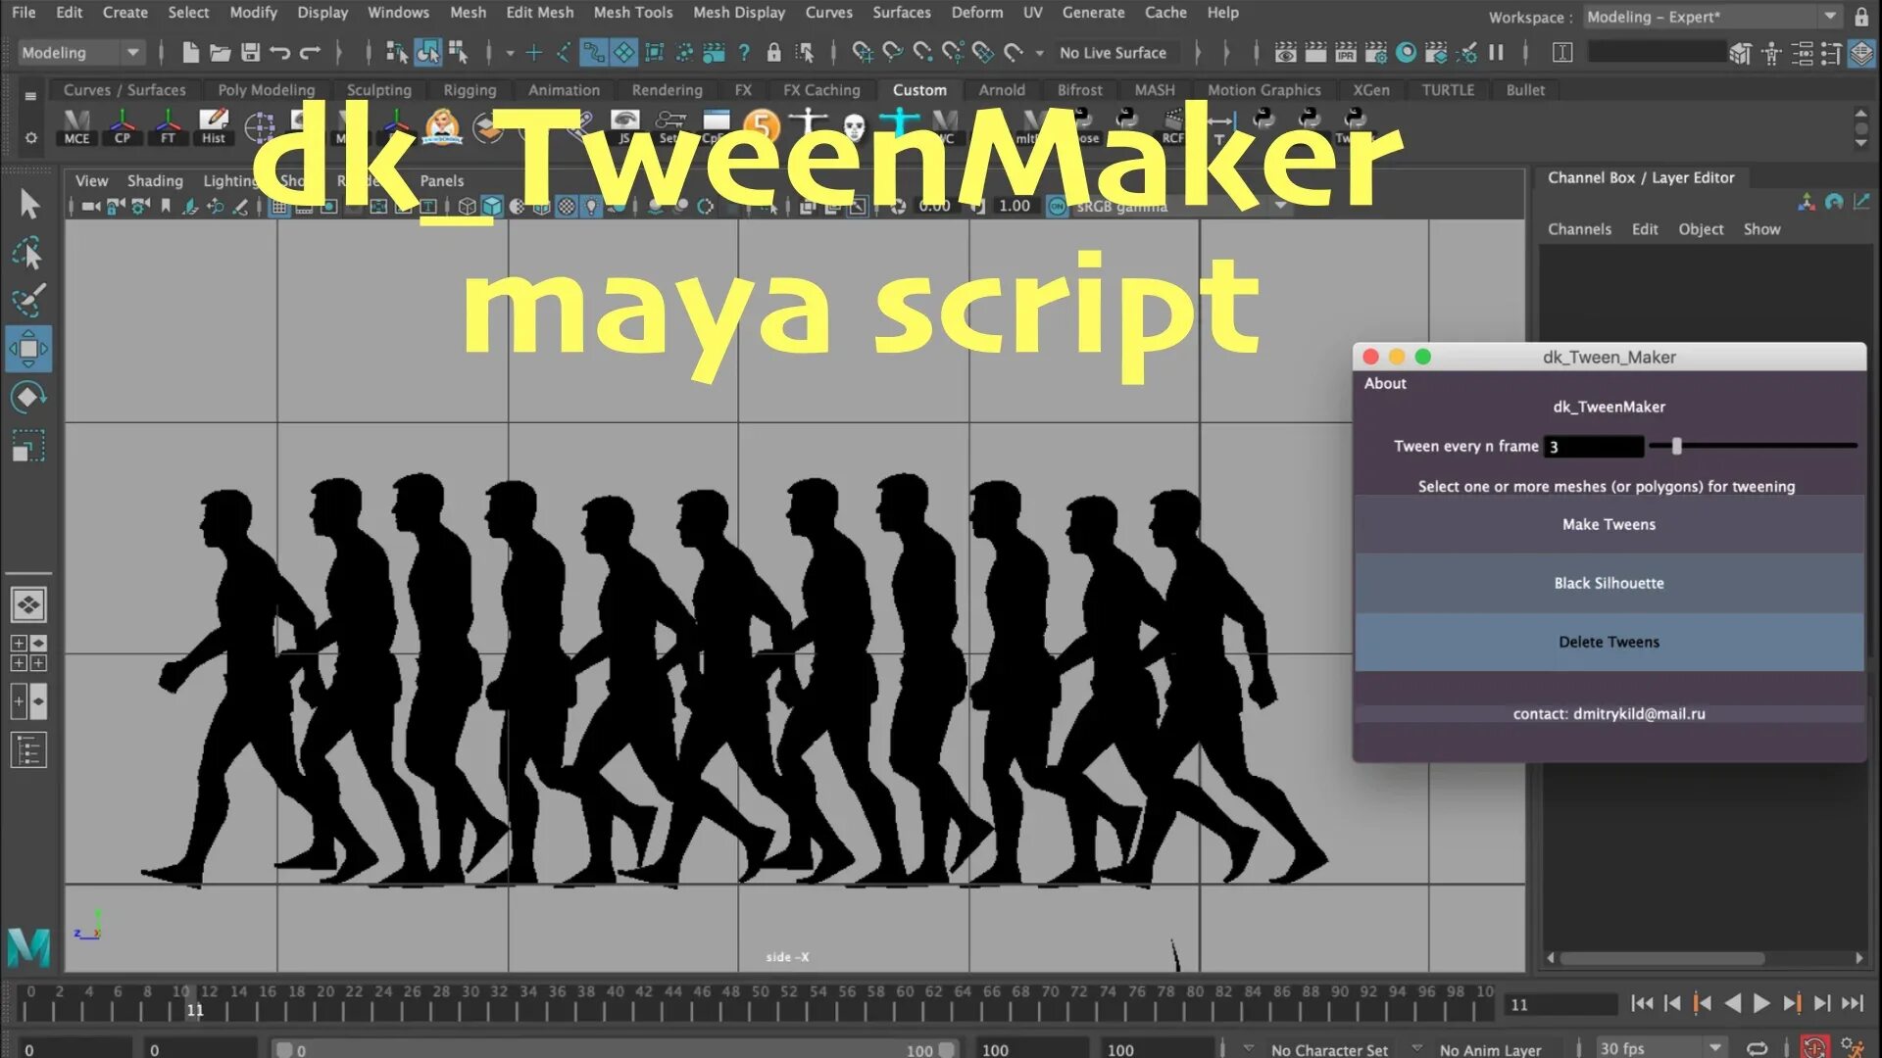Viewport: 1882px width, 1058px height.
Task: Create a new scene with the file icon
Action: (191, 53)
